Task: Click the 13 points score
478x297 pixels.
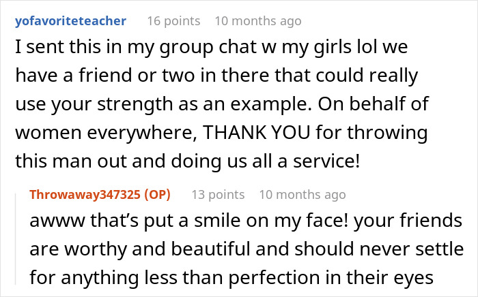Action: click(x=216, y=195)
